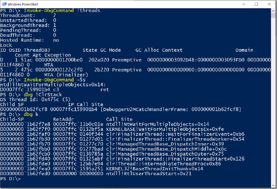Click the clr!FinalizerThread::WaitForFinalizerEvent+0xb6 entry
Image resolution: width=277 pixels, height=189 pixels.
coord(175,134)
